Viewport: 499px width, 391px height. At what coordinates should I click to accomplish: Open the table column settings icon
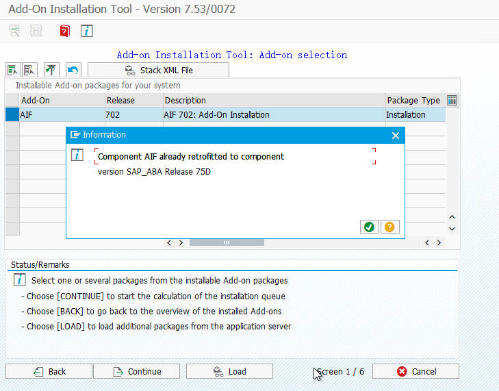452,100
